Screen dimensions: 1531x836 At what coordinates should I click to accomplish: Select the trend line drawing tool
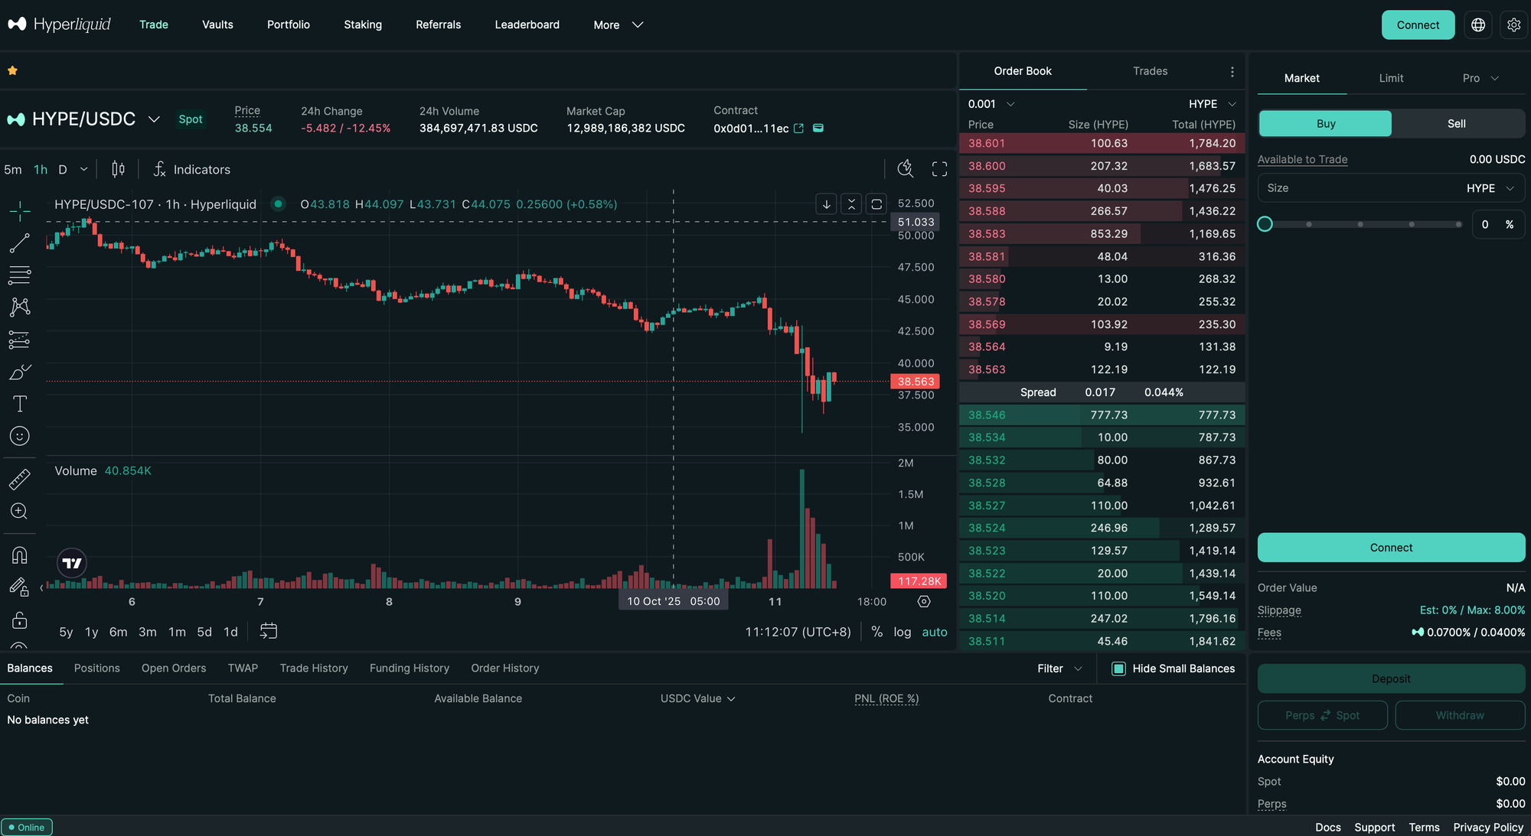pyautogui.click(x=20, y=243)
